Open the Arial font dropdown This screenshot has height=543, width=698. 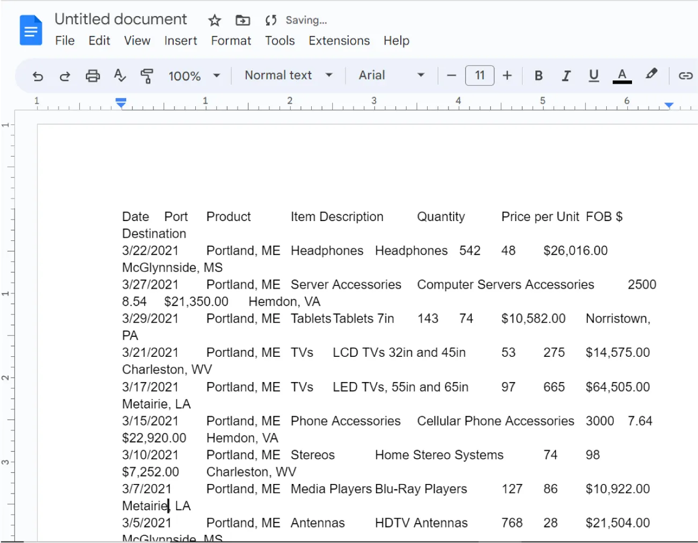[x=392, y=76]
